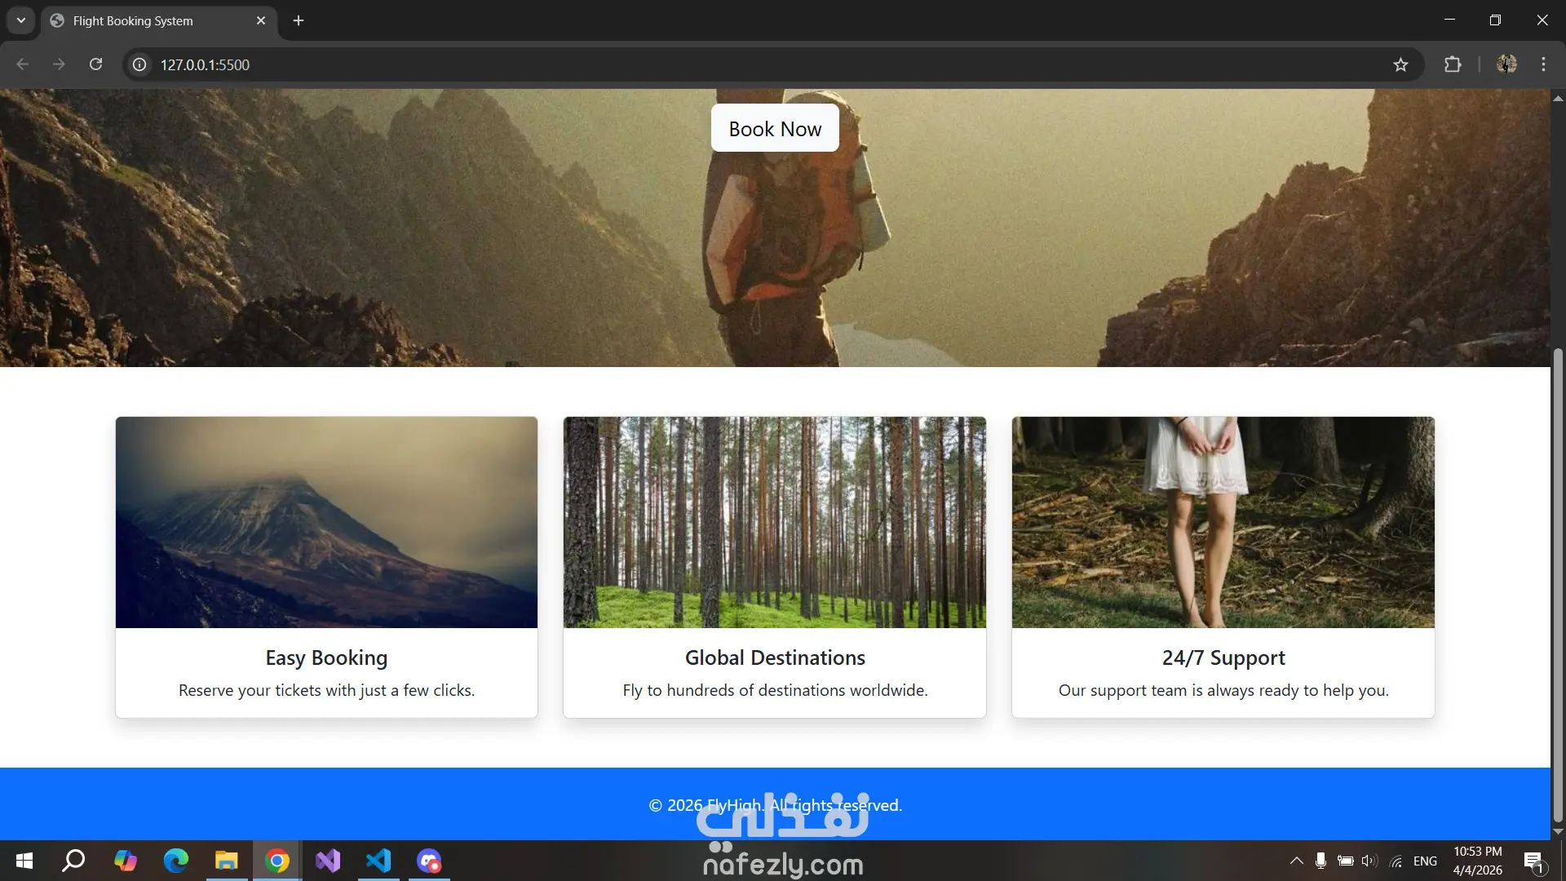Close the Flight Booking System tab
Image resolution: width=1566 pixels, height=881 pixels.
coord(261,20)
